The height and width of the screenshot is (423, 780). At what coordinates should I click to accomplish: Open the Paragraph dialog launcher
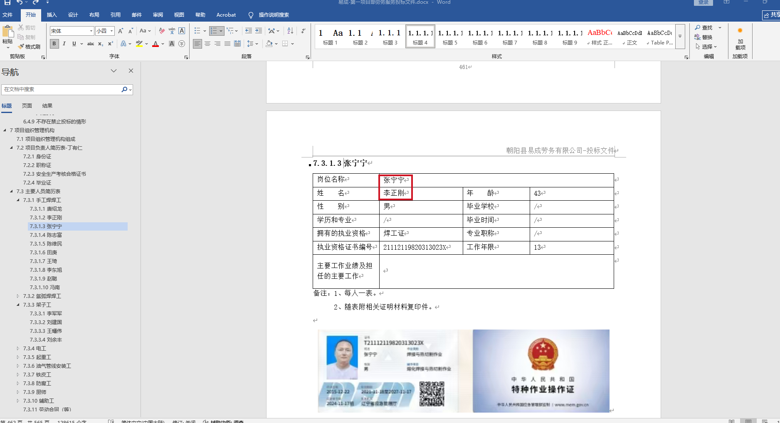(308, 57)
